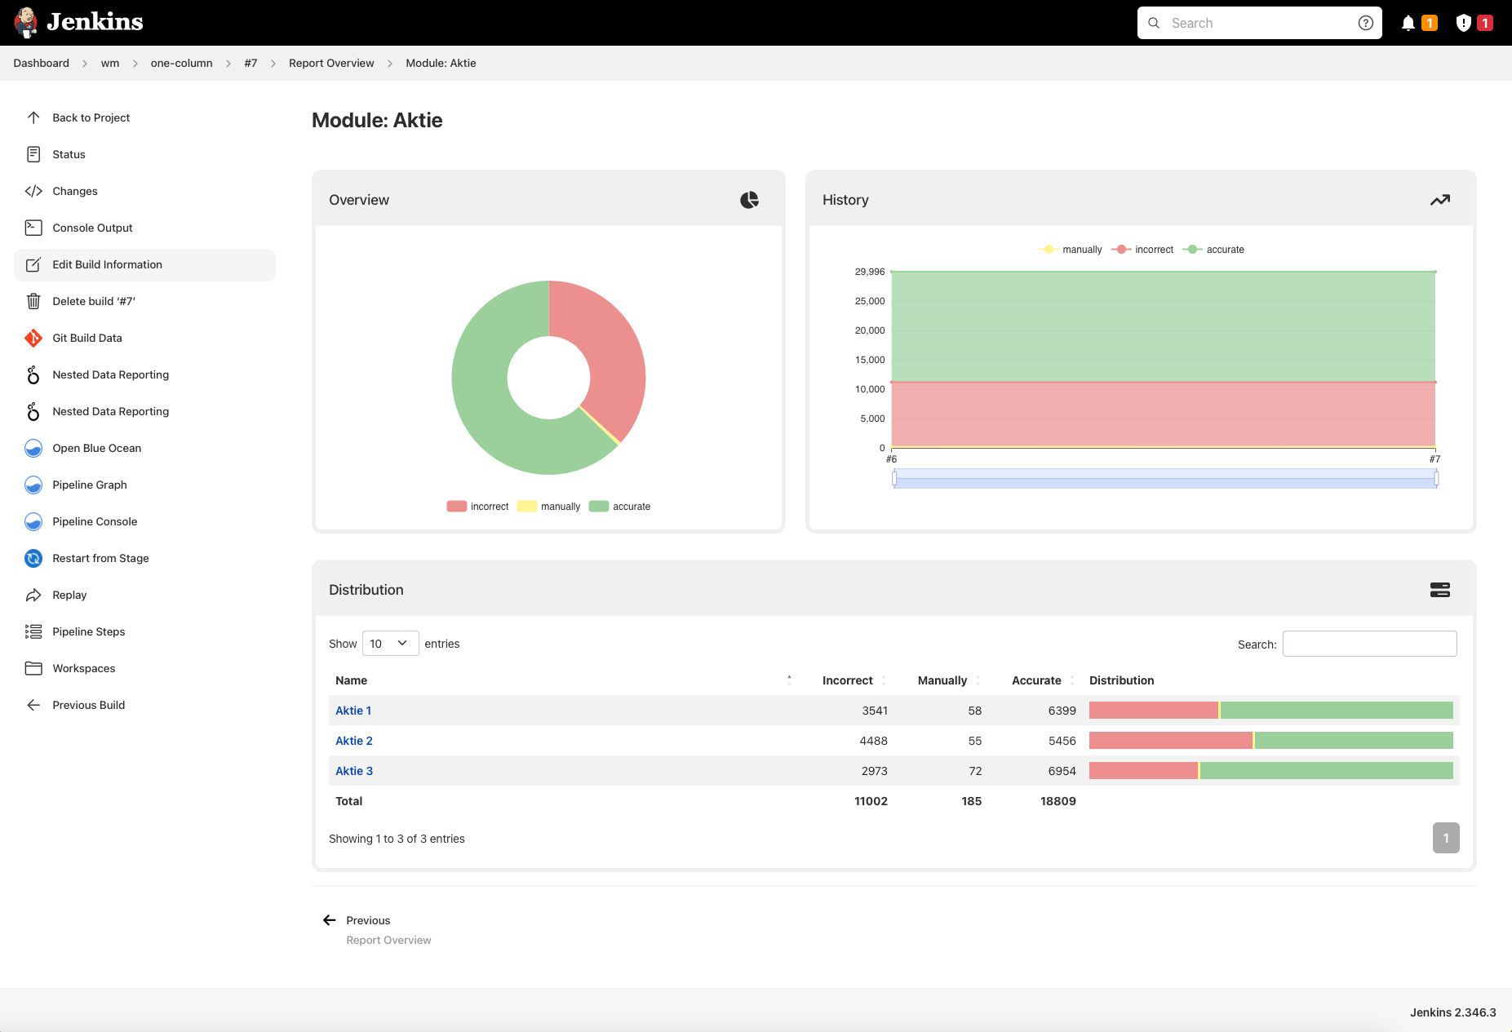Open the notifications bell icon
This screenshot has height=1032, width=1512.
(x=1408, y=23)
